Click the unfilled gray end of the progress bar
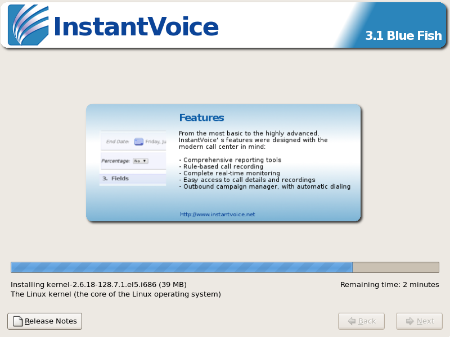The width and height of the screenshot is (450, 337). coord(395,267)
